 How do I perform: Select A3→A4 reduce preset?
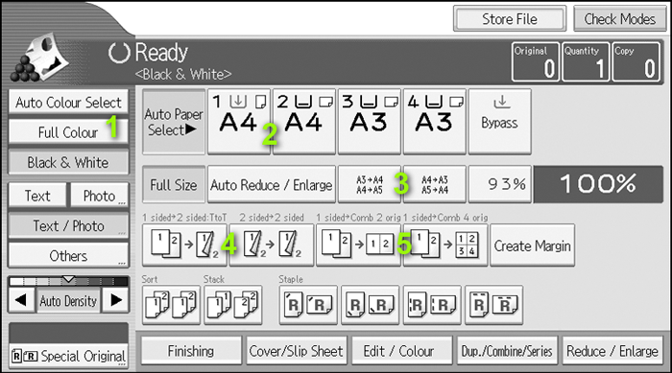[370, 184]
